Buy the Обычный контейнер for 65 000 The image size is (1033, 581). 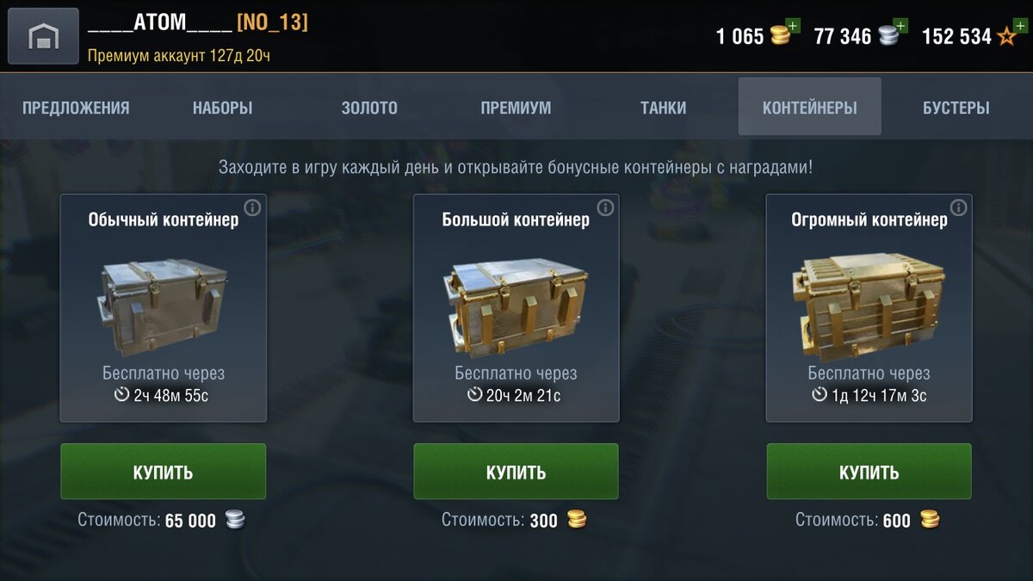pos(163,472)
